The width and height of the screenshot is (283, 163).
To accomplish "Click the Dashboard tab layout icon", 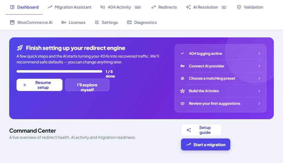I will [x=12, y=7].
